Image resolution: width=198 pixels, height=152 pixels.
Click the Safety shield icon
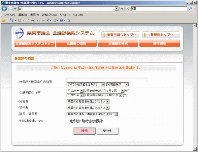48,20
